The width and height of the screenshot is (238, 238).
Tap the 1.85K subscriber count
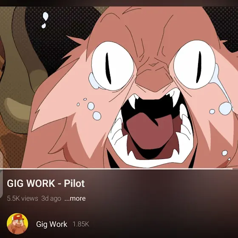coord(81,224)
